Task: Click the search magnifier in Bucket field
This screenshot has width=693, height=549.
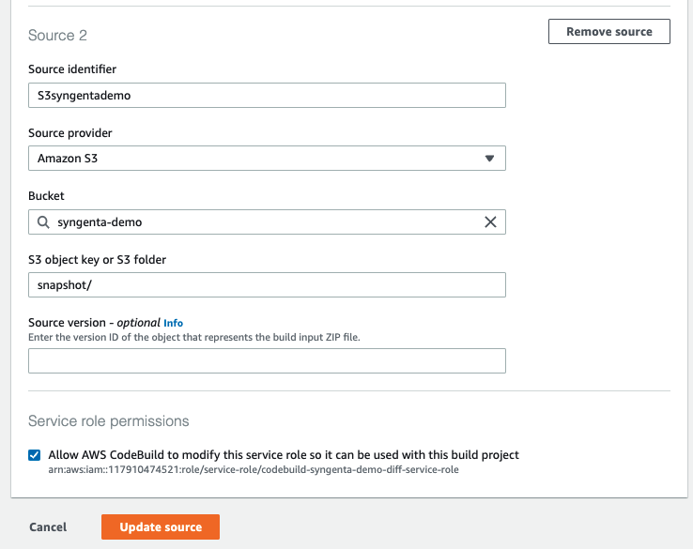Action: point(44,222)
